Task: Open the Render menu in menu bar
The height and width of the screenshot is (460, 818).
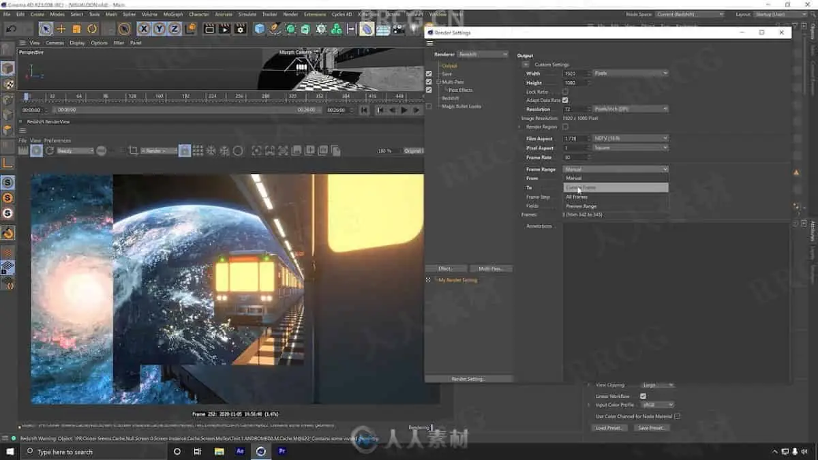Action: (x=290, y=14)
